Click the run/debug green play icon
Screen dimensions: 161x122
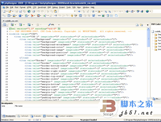pyautogui.click(x=45, y=16)
